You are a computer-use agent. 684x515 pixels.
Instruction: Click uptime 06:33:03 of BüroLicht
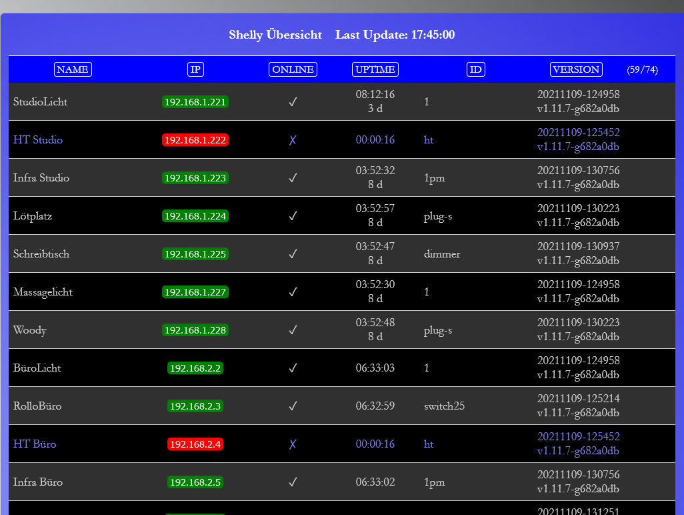point(375,368)
